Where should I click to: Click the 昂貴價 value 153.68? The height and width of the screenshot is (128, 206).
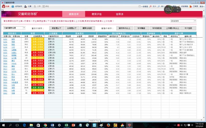(x=94, y=74)
